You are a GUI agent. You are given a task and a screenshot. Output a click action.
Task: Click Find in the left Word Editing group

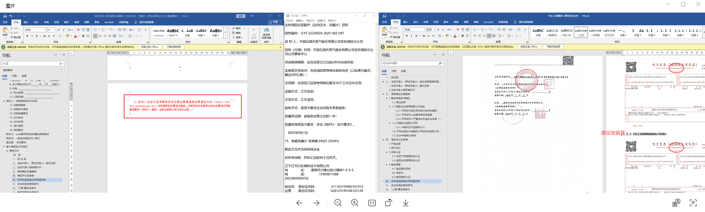236,28
